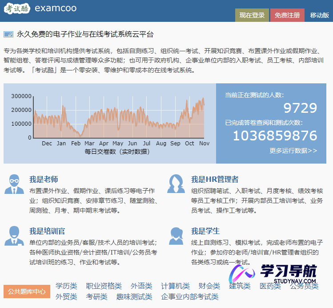Click the 公共题库中心 button

[x=27, y=292]
